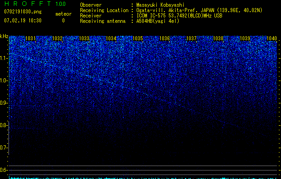Viewport: 281px width, 179px height.
Task: Click time marker 1035
Action: coord(138,38)
